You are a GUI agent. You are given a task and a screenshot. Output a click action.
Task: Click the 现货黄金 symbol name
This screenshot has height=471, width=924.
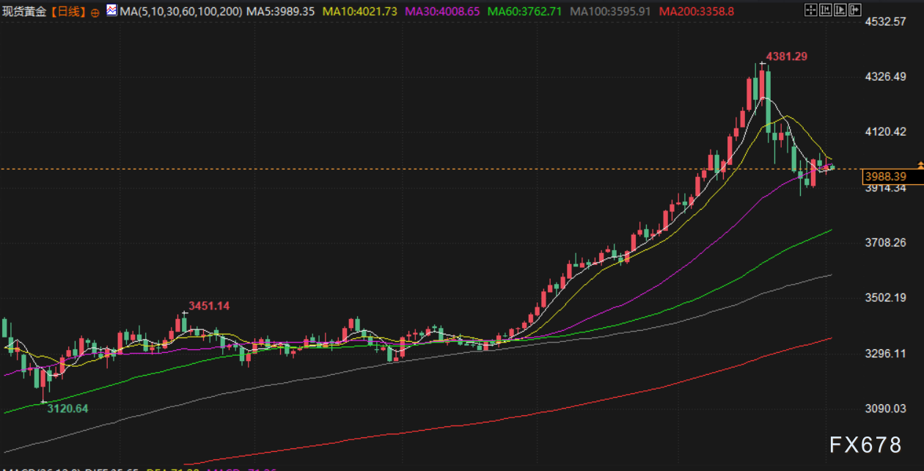click(x=26, y=12)
